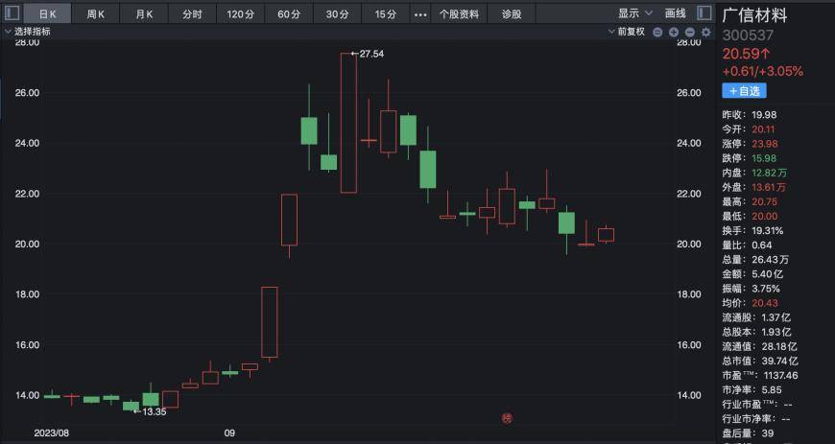Viewport: 835px width, 444px height.
Task: Click the 2023/08 date axis label
Action: pos(52,432)
